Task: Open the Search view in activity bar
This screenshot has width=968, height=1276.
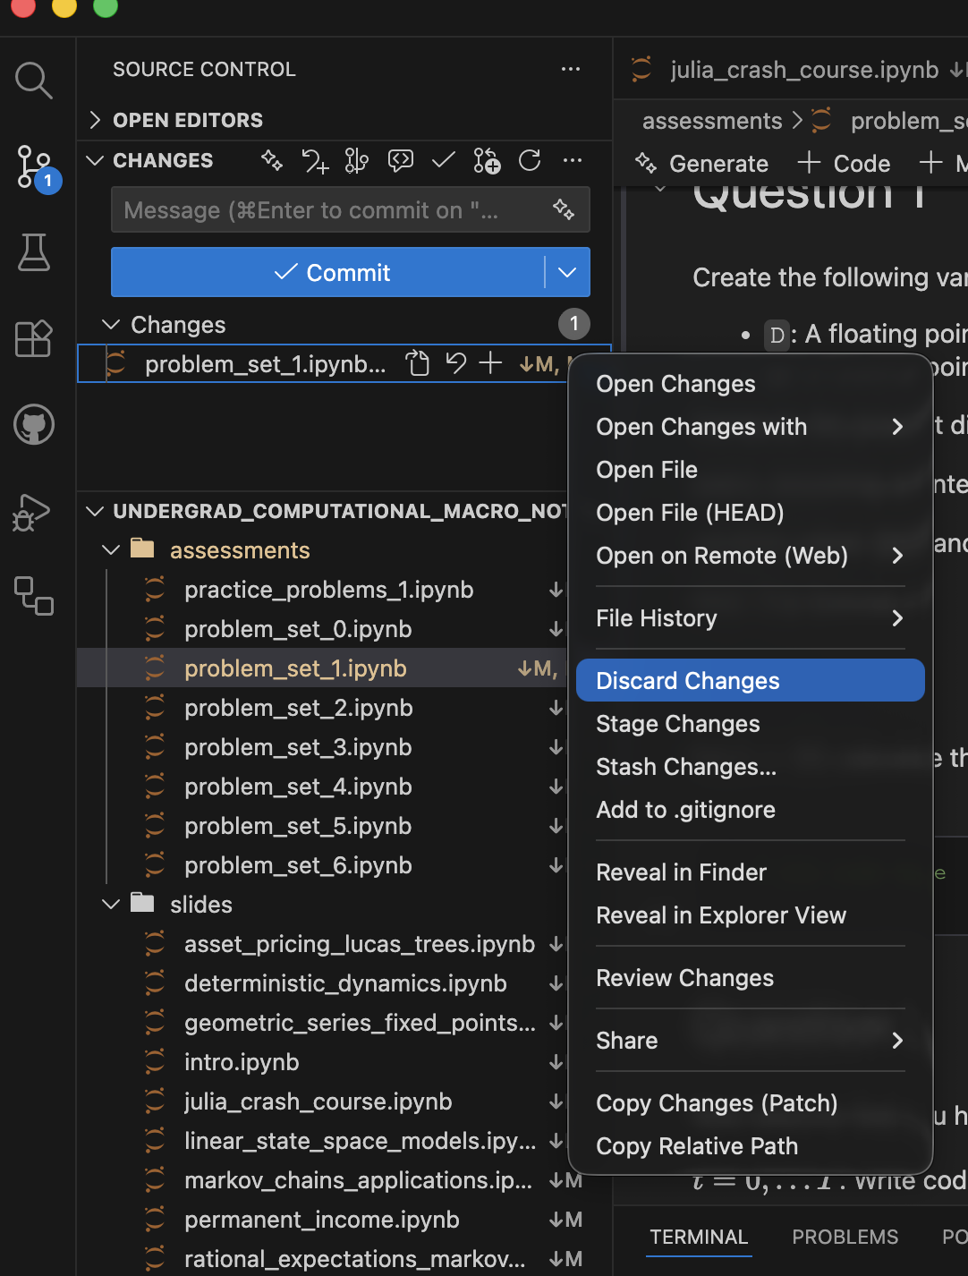Action: tap(34, 81)
